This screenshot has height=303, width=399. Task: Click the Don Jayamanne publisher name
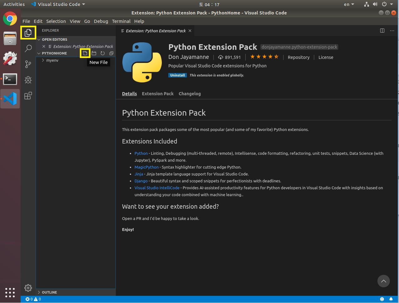[189, 57]
